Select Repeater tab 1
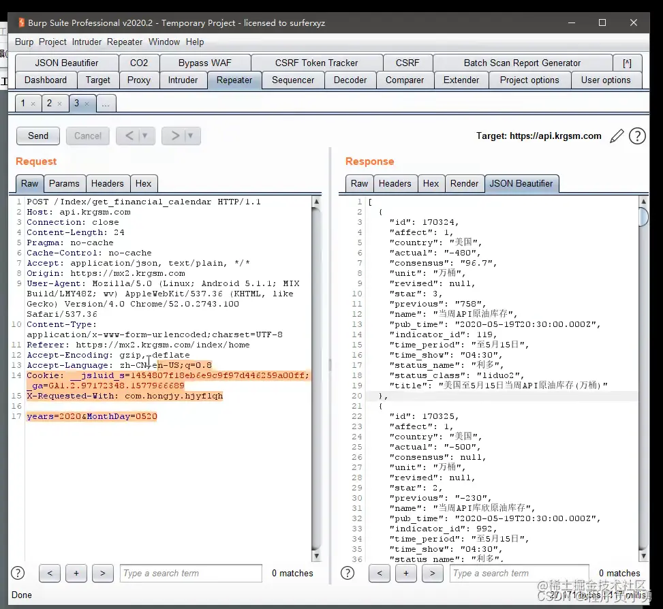Screen dimensions: 663x609 tap(23, 103)
